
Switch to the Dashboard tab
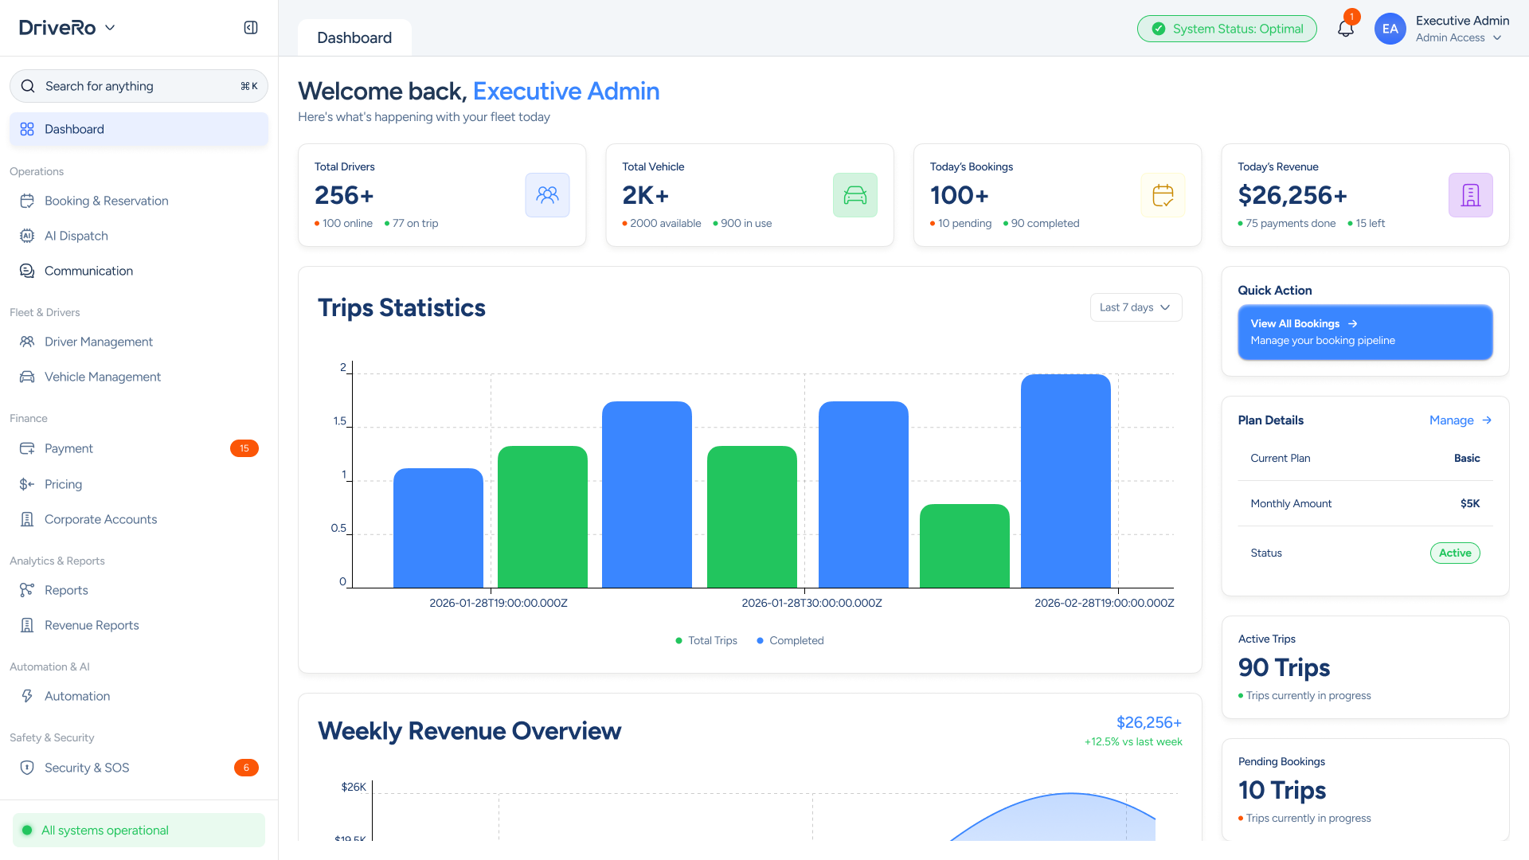(354, 37)
